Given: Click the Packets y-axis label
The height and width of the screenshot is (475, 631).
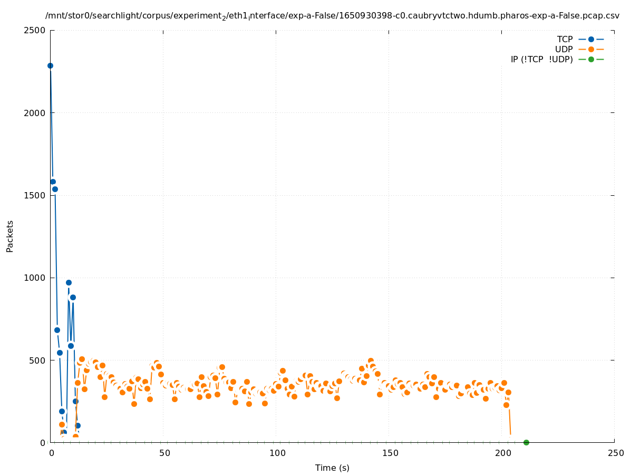Looking at the screenshot, I should click(x=10, y=236).
